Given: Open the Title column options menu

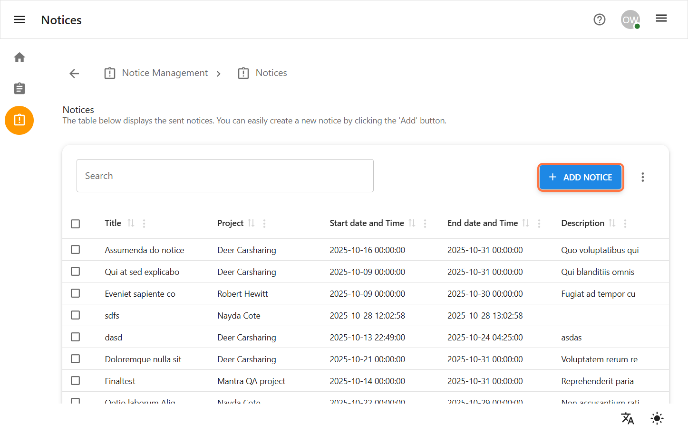Looking at the screenshot, I should (144, 223).
